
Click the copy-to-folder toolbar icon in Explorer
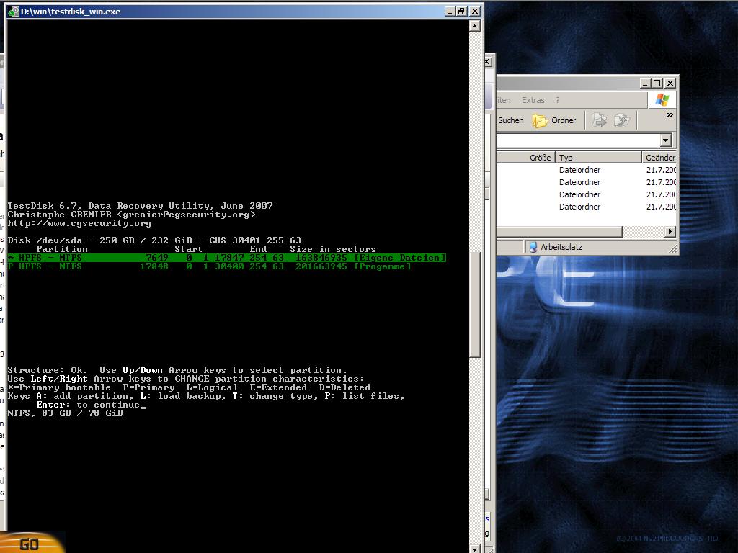pos(622,120)
